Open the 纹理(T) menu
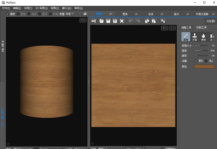The image size is (217, 149). [28, 8]
